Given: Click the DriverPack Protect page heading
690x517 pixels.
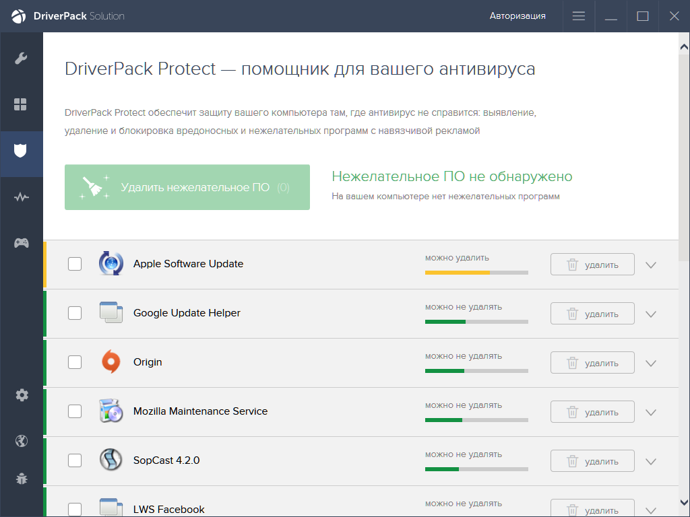Looking at the screenshot, I should click(x=300, y=69).
